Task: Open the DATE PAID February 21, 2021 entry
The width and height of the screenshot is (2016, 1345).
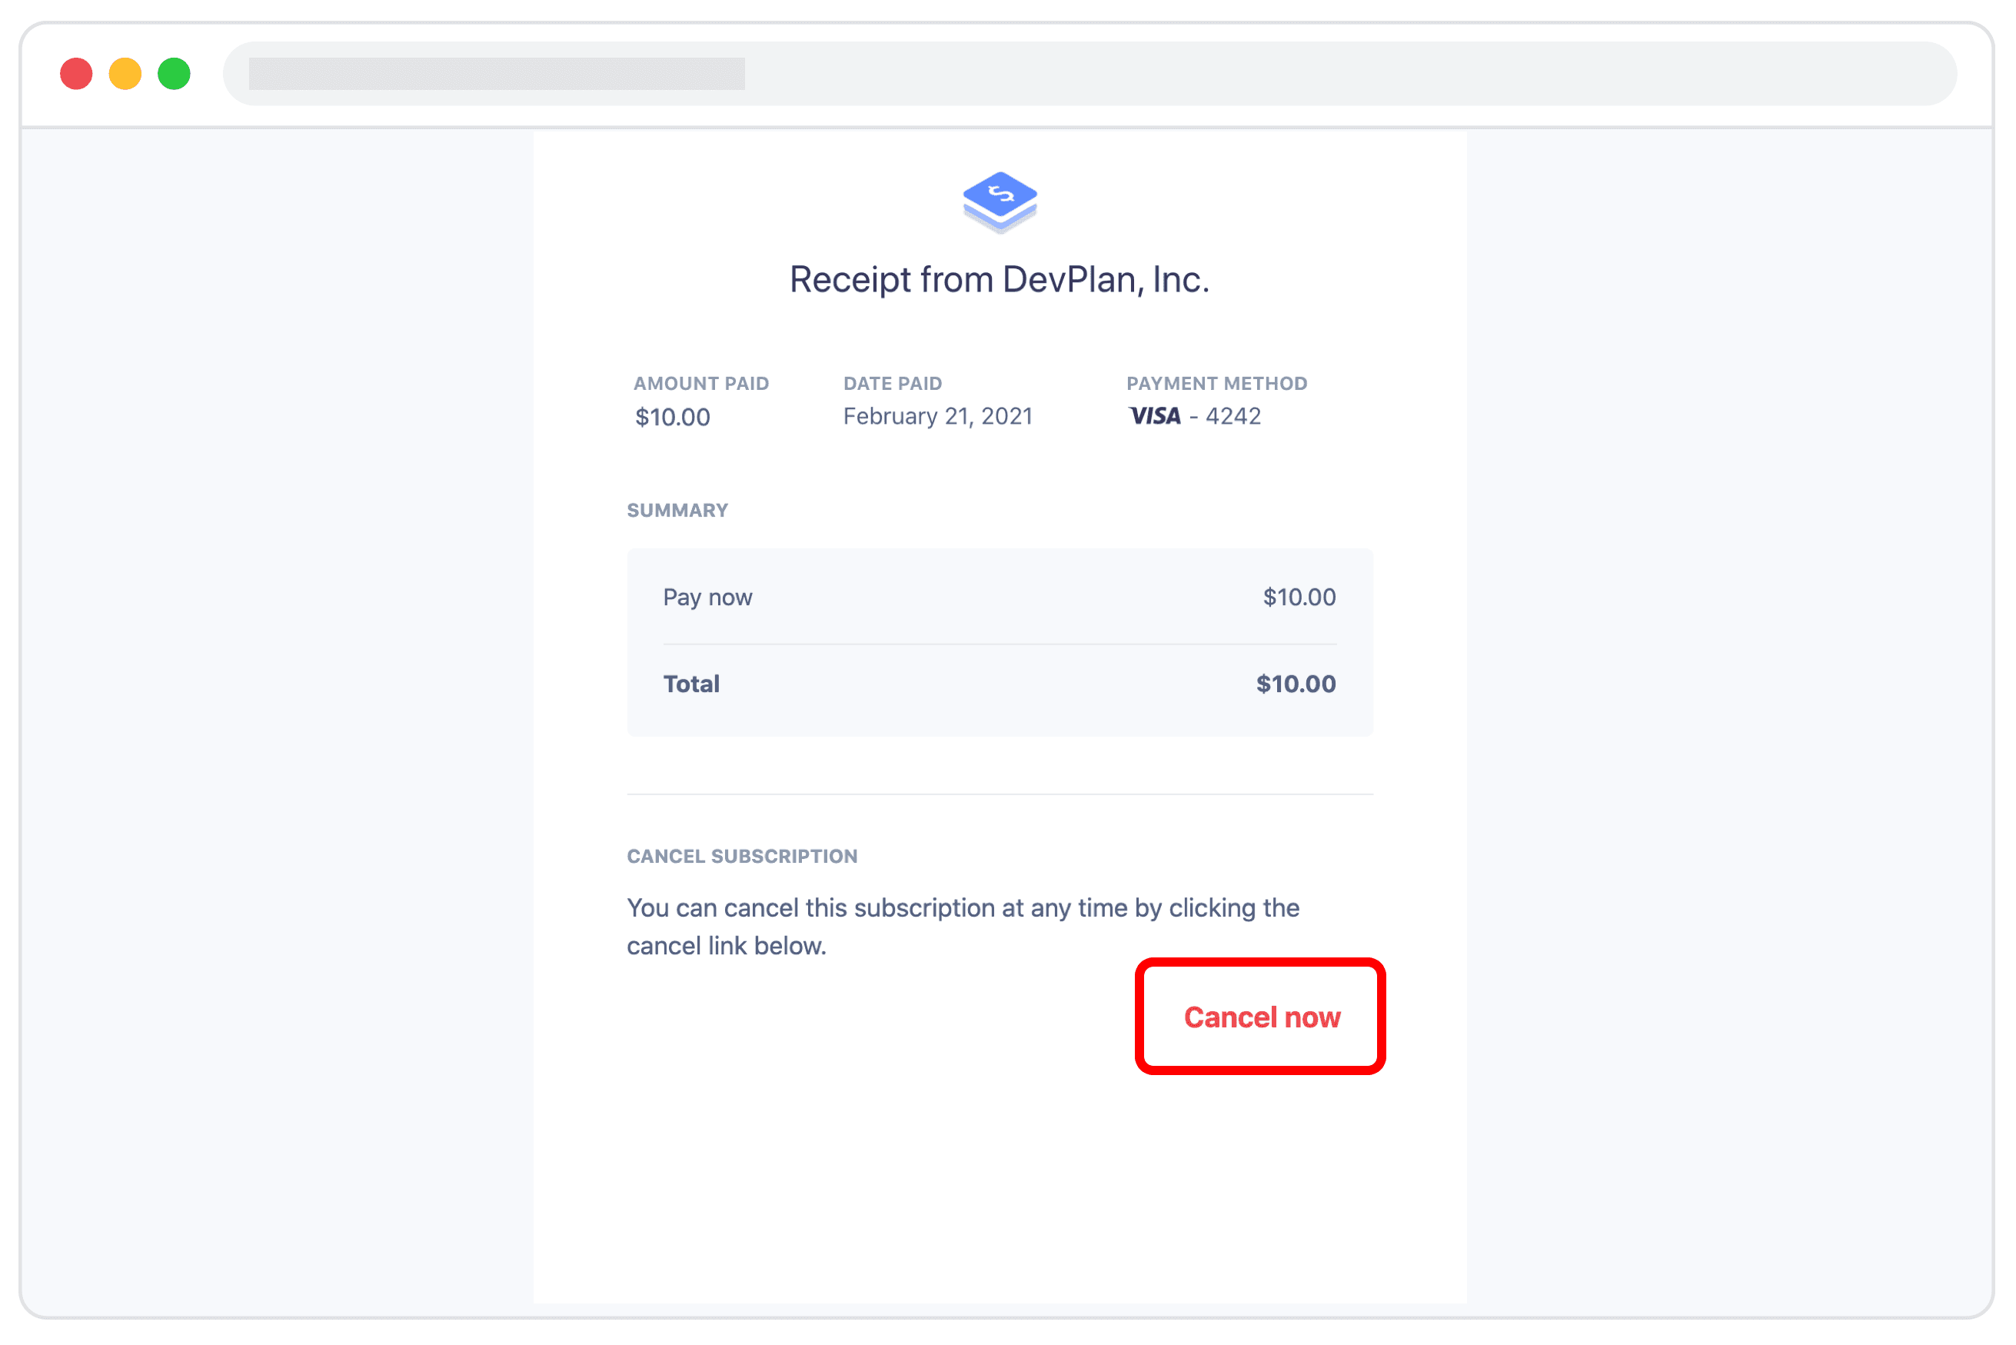Action: click(x=938, y=416)
